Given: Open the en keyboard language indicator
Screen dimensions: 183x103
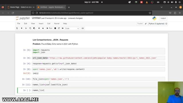Looking at the screenshot, I should tap(158, 2).
